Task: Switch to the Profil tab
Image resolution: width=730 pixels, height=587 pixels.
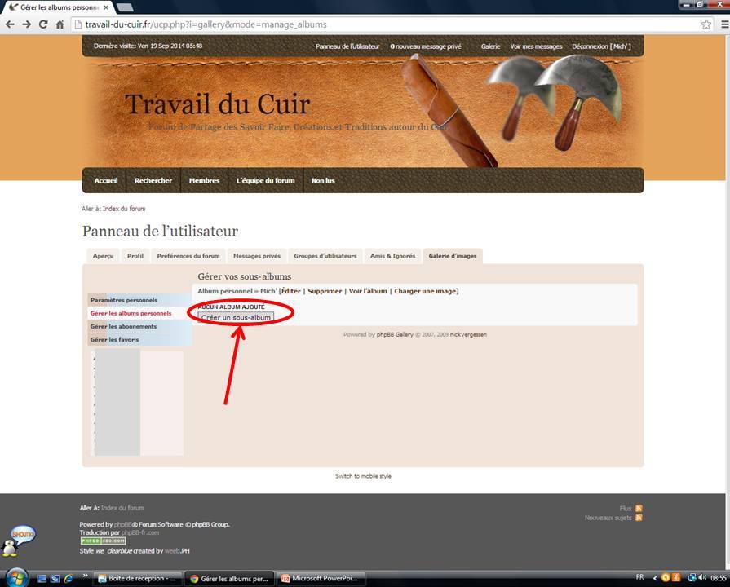Action: pos(135,256)
